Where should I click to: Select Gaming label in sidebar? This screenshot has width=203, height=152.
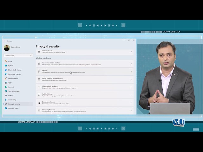pyautogui.click(x=11, y=96)
